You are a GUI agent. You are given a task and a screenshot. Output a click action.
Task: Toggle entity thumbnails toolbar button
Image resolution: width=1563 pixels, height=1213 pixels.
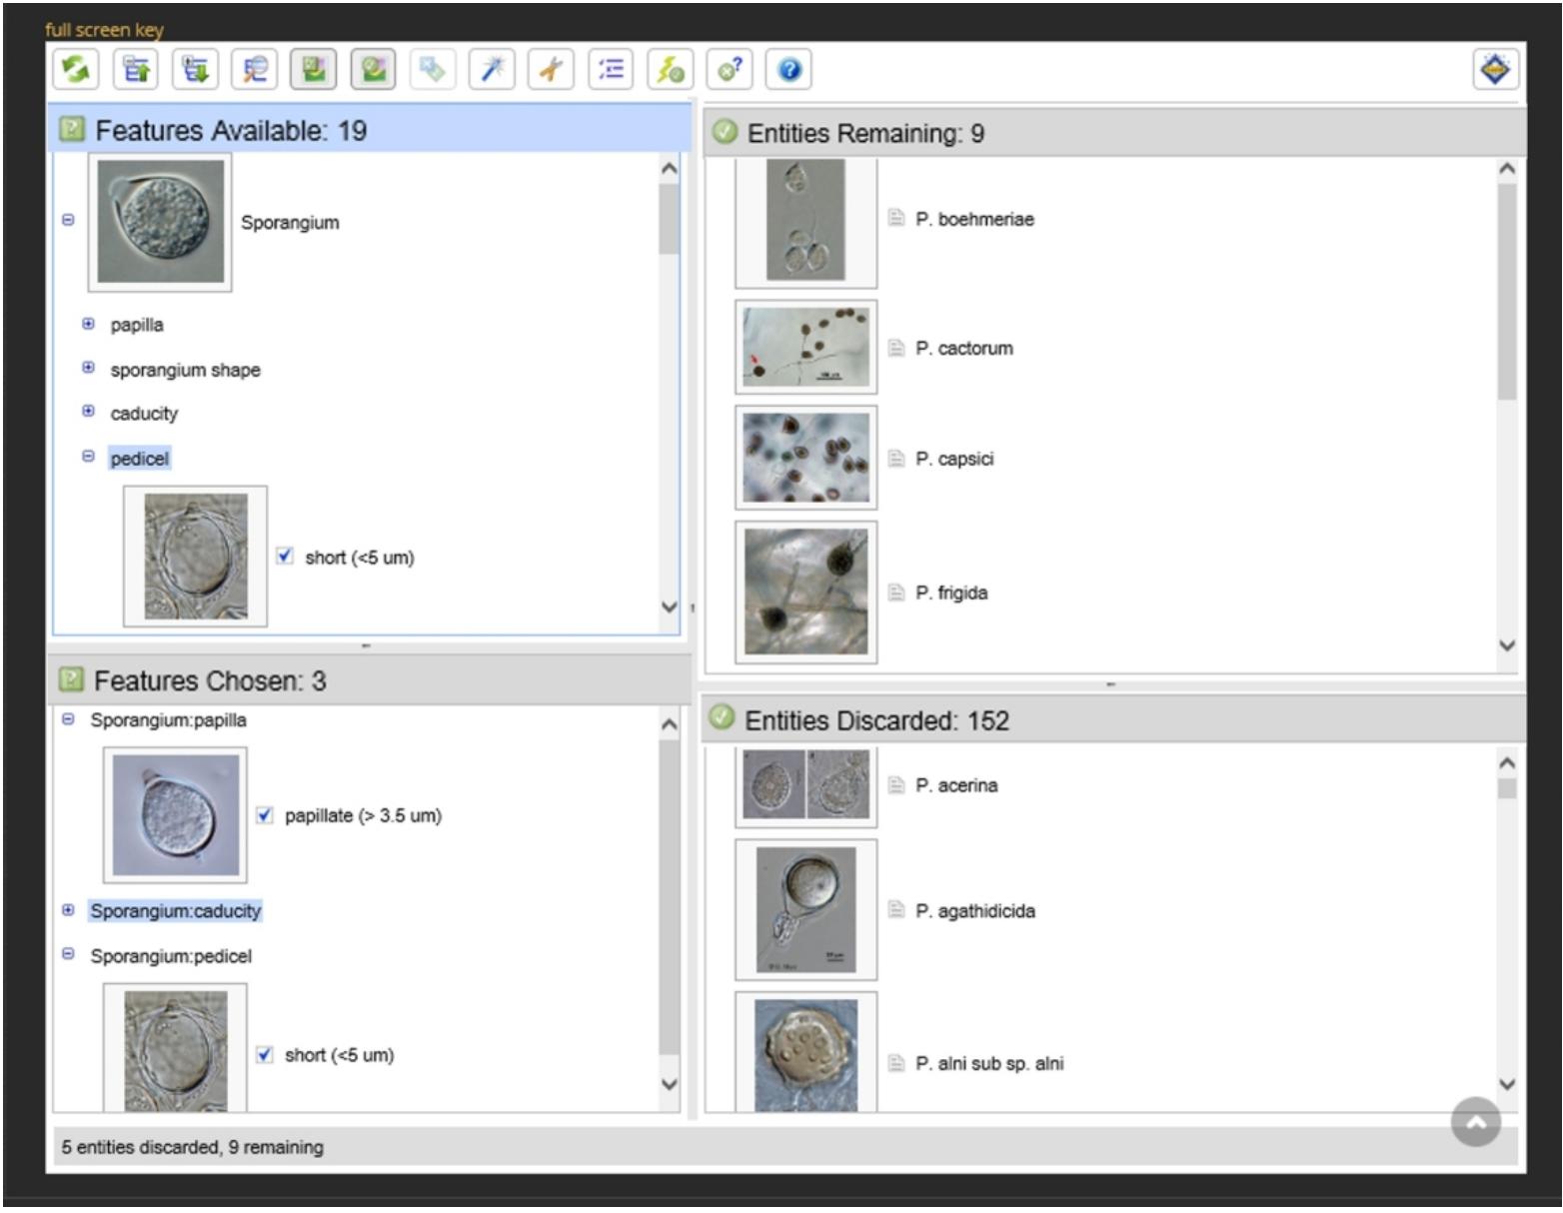tap(373, 69)
